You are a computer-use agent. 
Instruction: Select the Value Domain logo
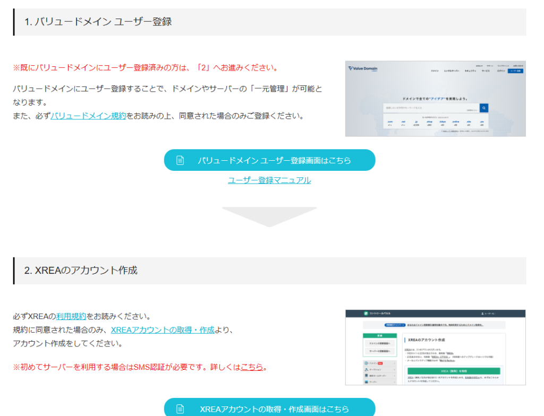(362, 68)
